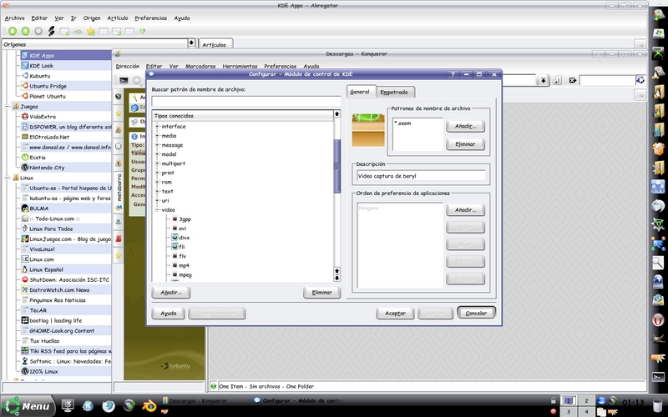The image size is (668, 417).
Task: Click the Descripción text field
Action: coord(421,176)
